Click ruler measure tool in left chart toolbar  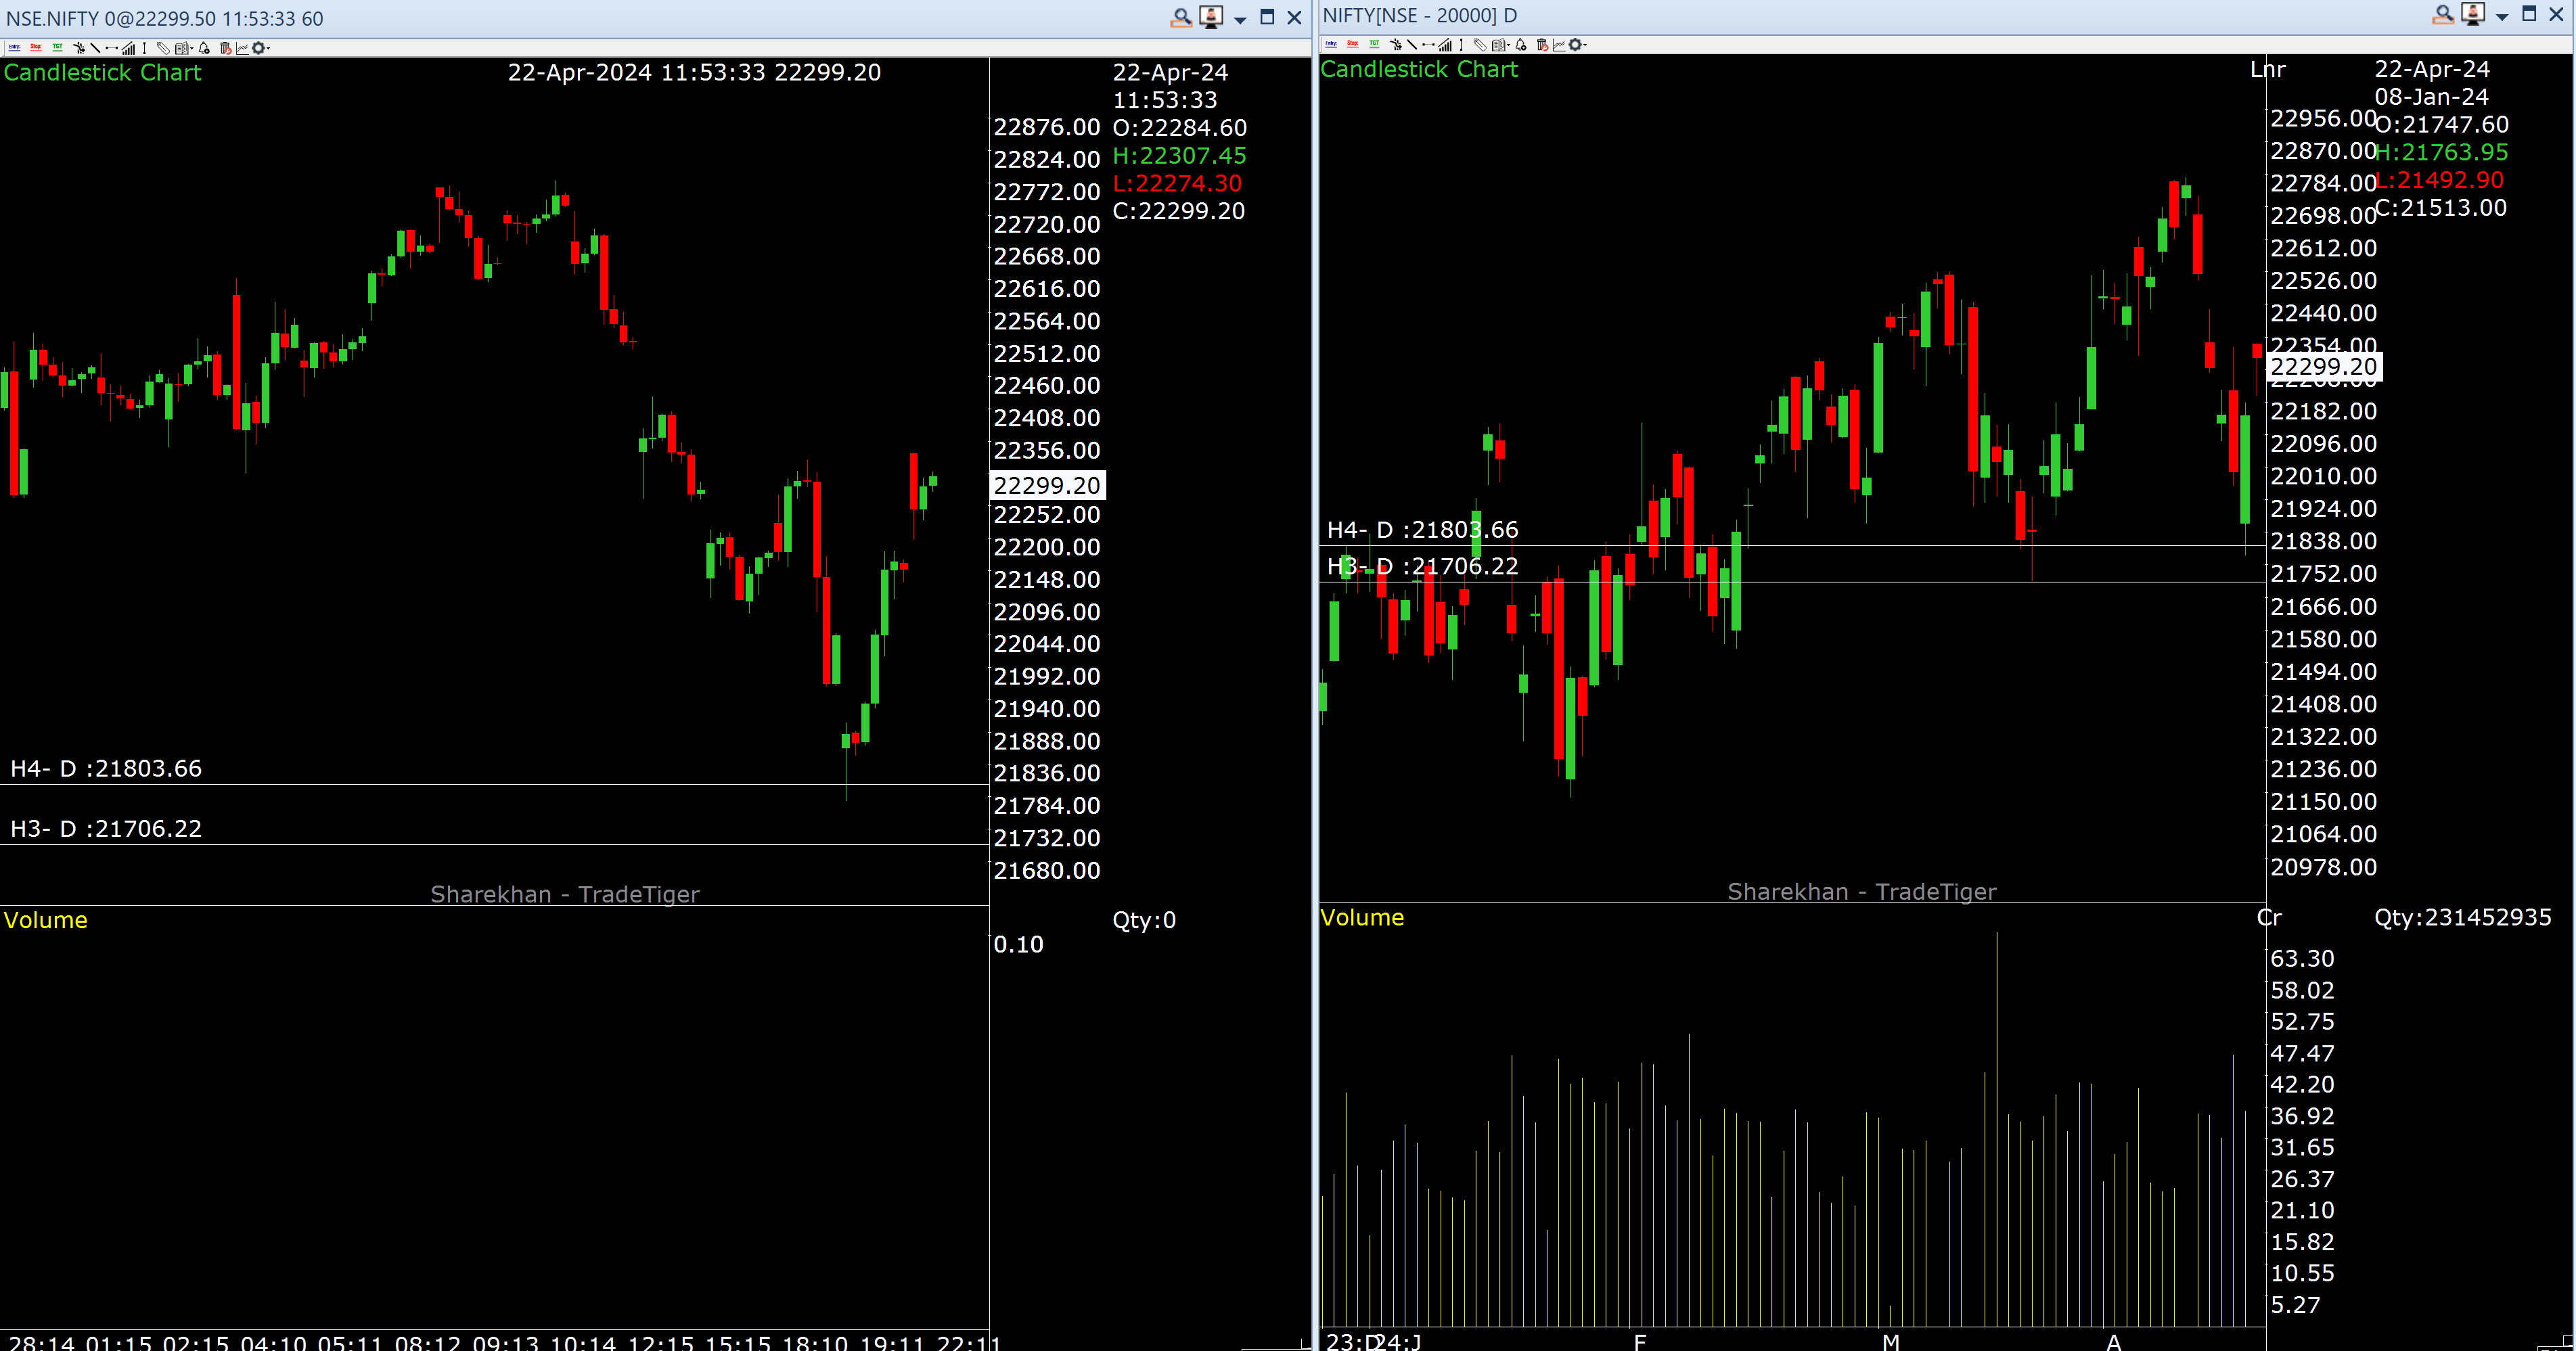pyautogui.click(x=164, y=48)
